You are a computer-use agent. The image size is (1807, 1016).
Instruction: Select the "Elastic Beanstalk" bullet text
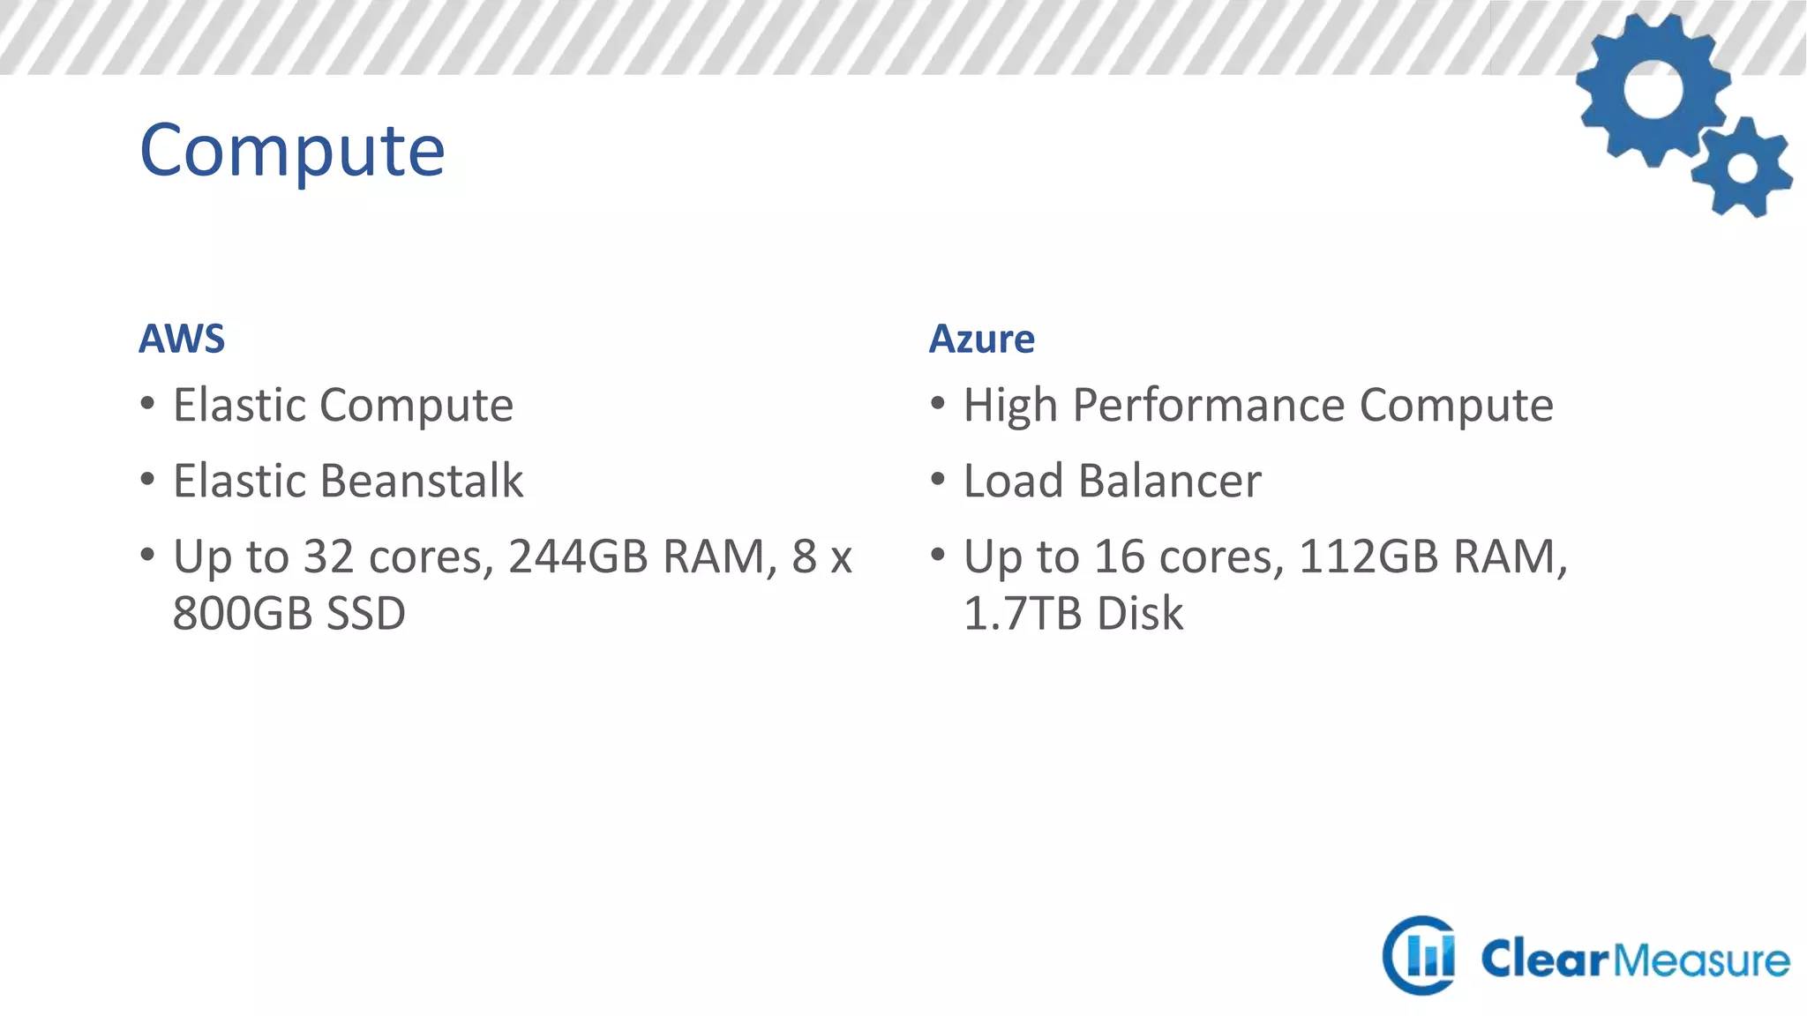[x=348, y=481]
